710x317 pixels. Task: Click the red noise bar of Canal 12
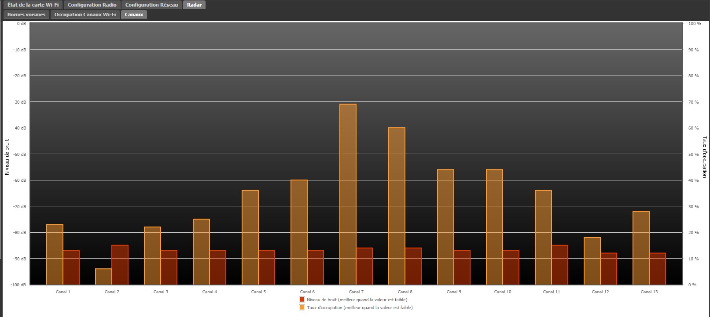click(x=609, y=269)
